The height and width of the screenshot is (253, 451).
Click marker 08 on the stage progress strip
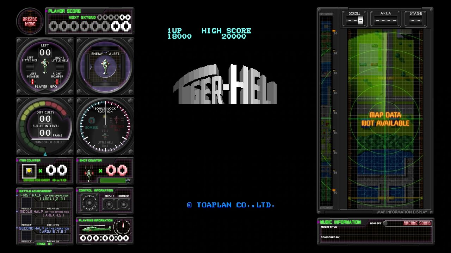click(x=335, y=33)
